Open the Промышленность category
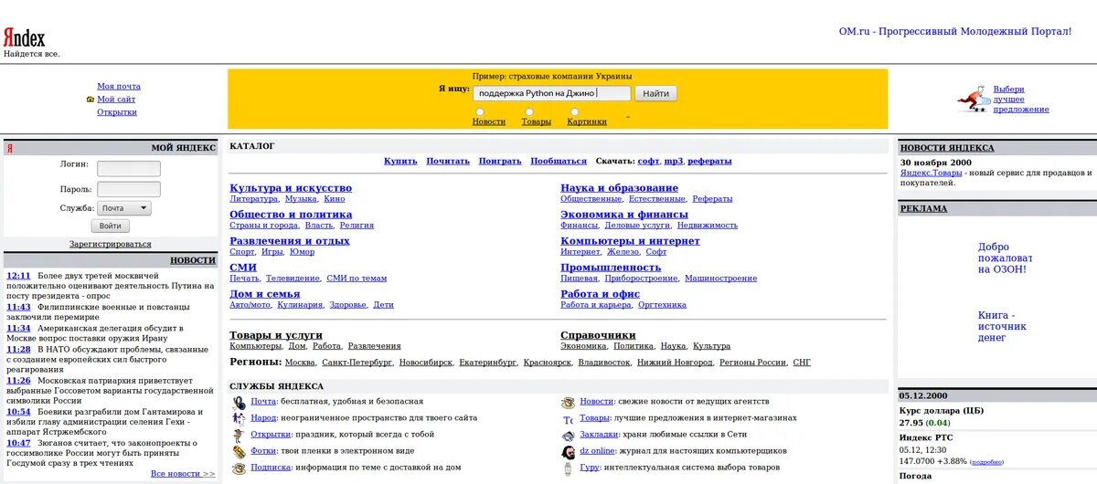This screenshot has width=1097, height=484. click(611, 268)
